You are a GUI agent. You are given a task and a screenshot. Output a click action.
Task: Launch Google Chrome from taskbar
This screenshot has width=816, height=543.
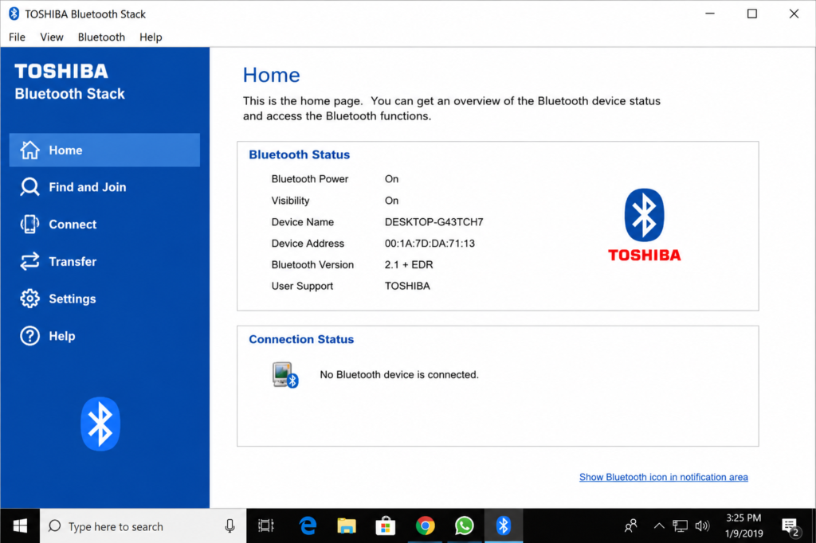pos(426,525)
